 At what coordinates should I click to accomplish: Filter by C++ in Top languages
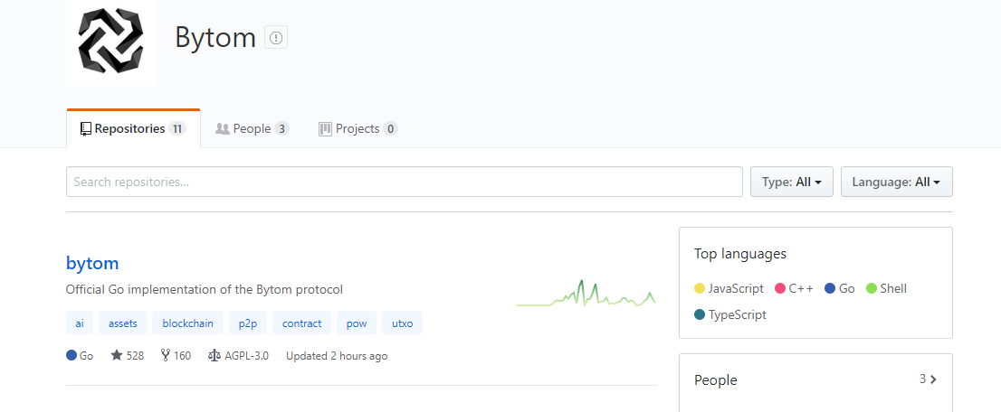[x=794, y=288]
